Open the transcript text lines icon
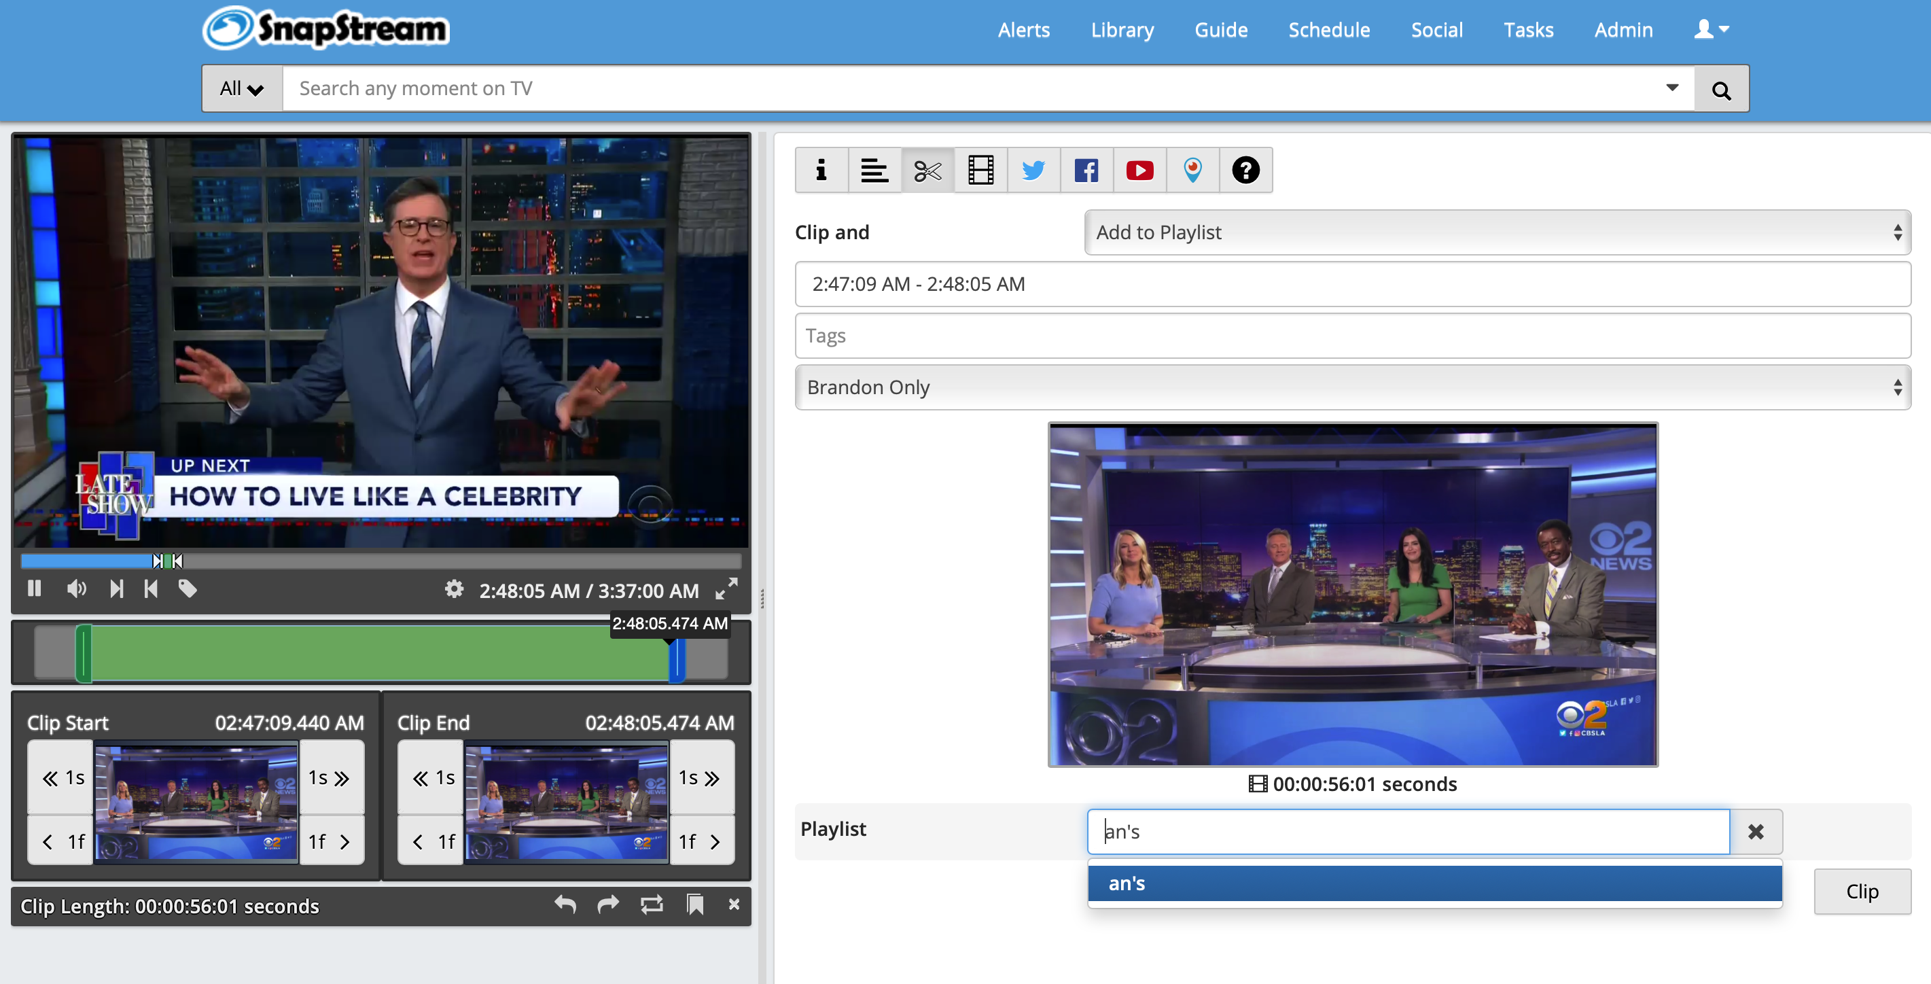This screenshot has height=984, width=1931. (x=874, y=171)
